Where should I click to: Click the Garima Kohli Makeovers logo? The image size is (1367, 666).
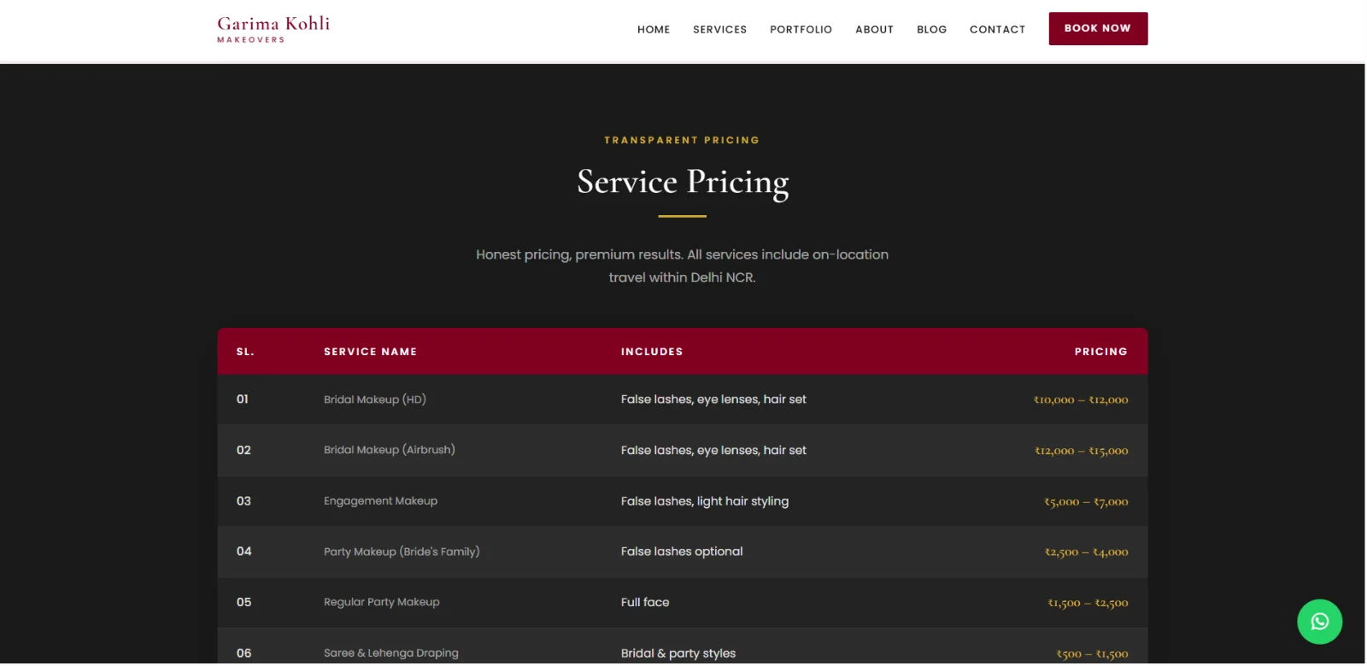[x=273, y=29]
